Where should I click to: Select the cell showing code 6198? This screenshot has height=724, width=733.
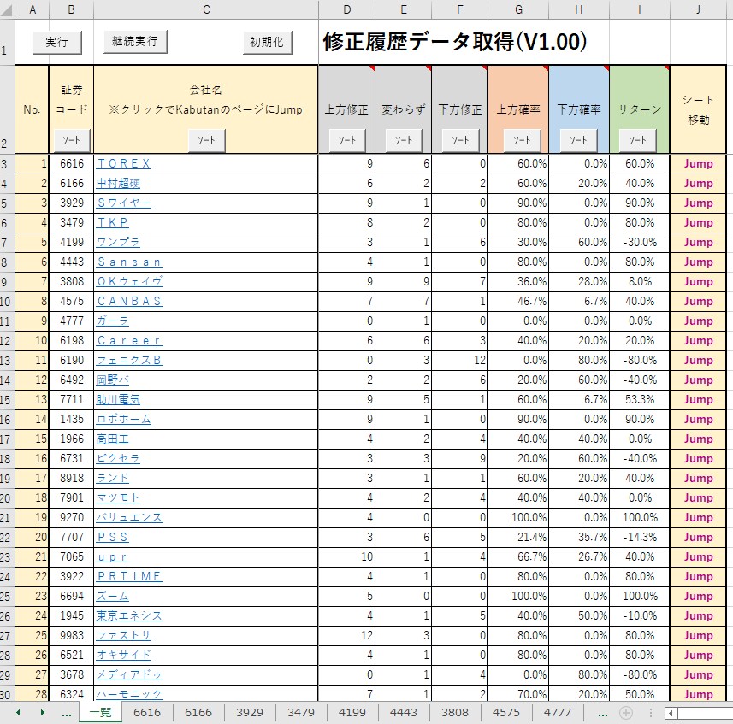tap(72, 340)
